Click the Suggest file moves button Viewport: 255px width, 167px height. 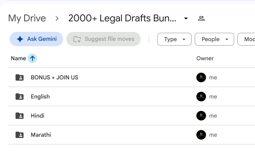(103, 39)
